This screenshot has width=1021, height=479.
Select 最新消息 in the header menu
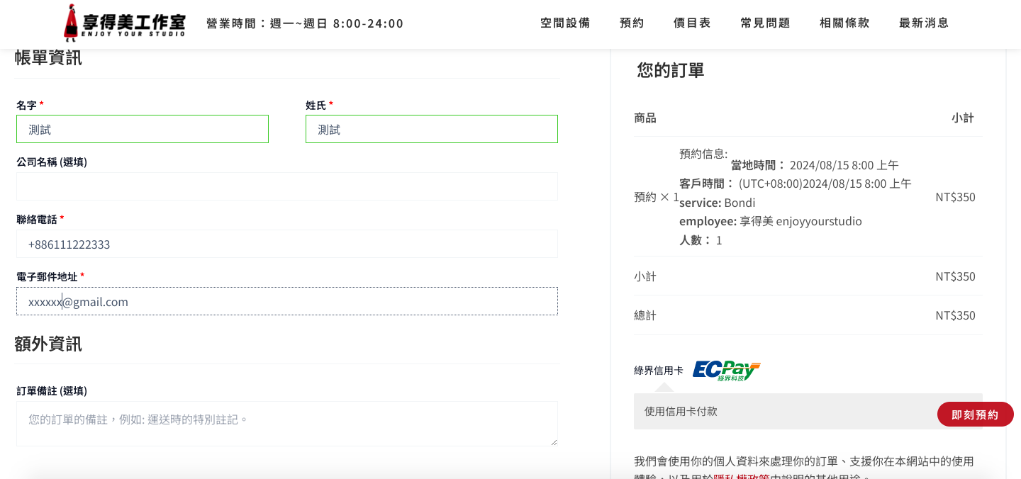[924, 23]
